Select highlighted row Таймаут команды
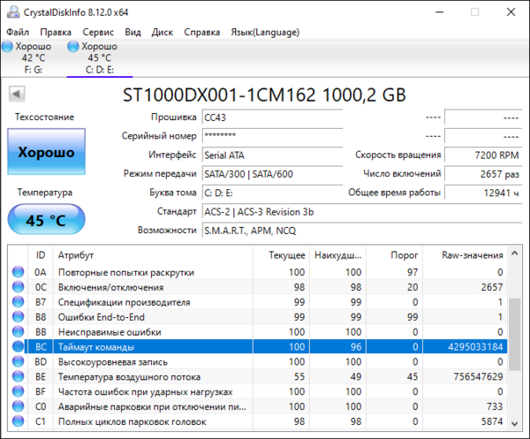The width and height of the screenshot is (530, 439). pos(258,346)
